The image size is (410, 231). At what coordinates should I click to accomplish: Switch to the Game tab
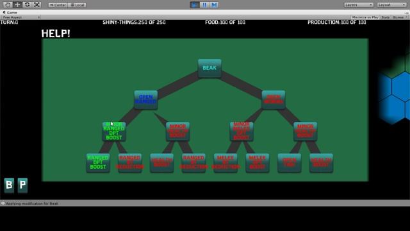(10, 12)
